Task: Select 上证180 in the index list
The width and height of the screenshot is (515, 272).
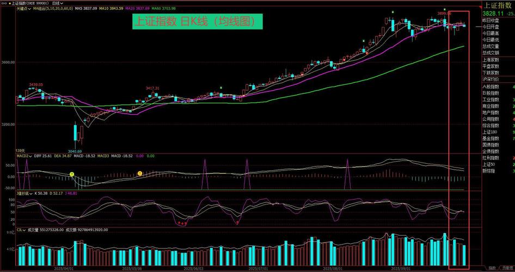Action: (490, 132)
